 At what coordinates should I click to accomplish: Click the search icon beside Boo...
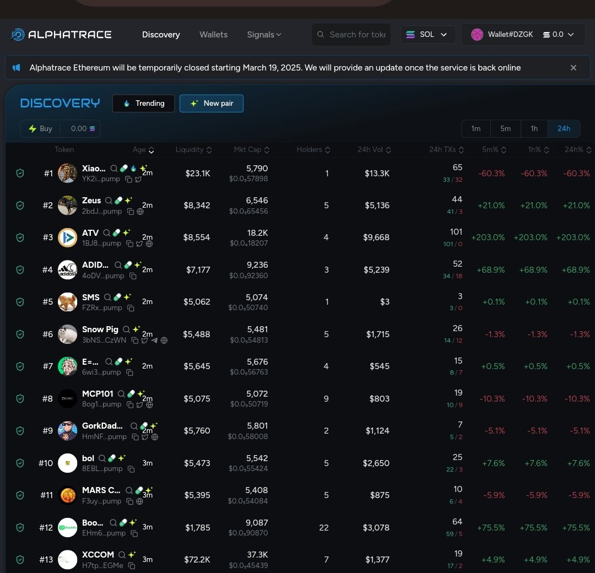click(x=113, y=523)
